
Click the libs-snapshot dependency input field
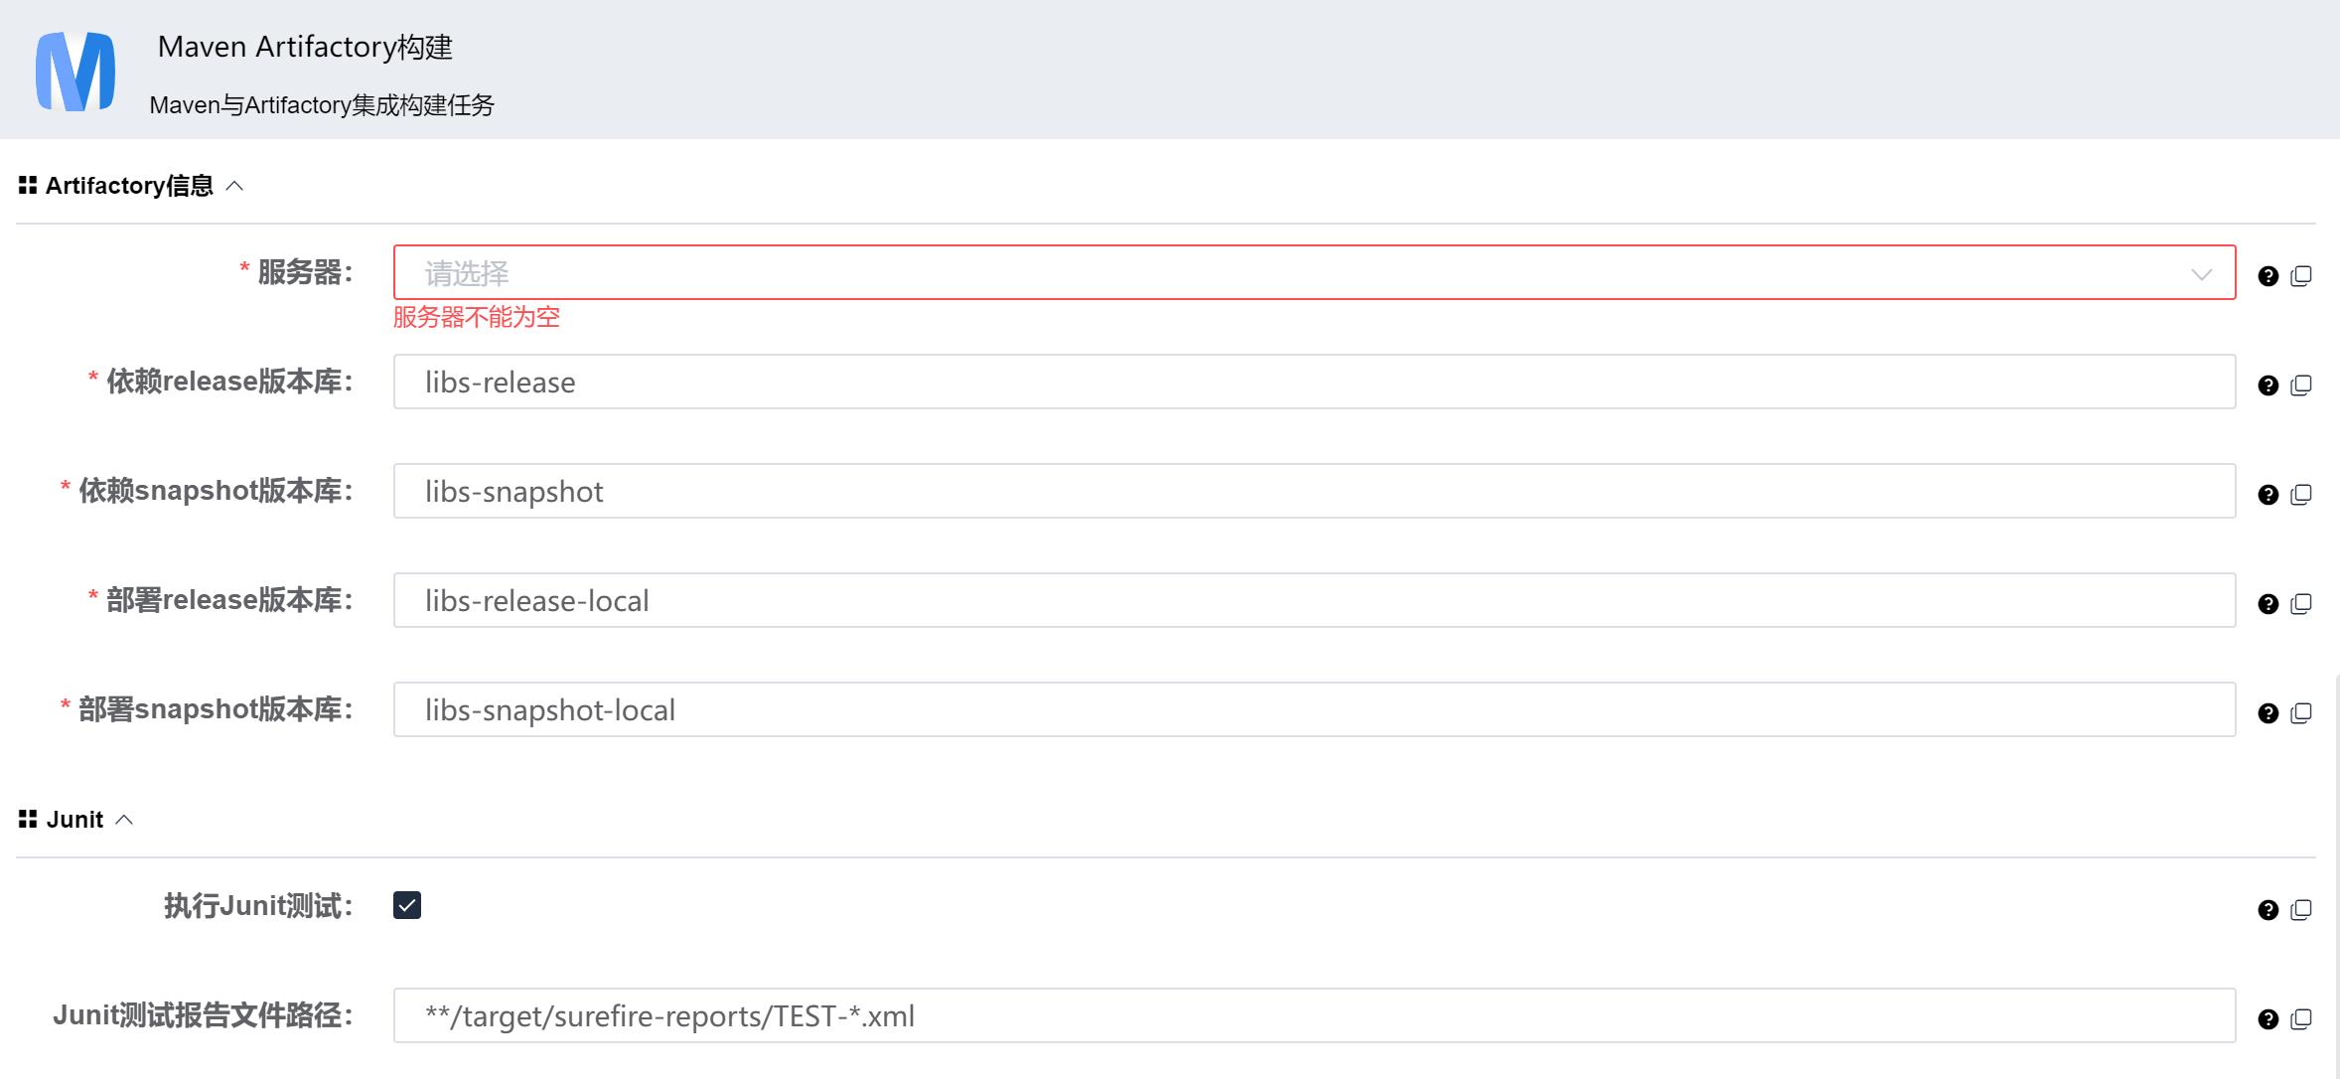(x=1313, y=492)
